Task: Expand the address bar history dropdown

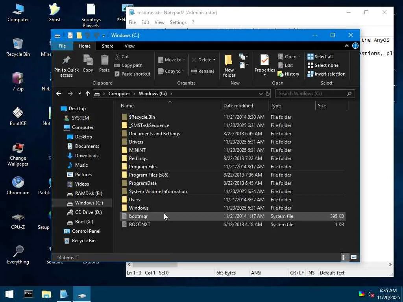Action: click(261, 94)
